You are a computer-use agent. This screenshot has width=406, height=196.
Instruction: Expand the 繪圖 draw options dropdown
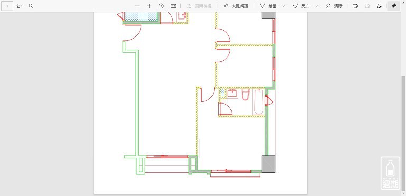click(x=284, y=6)
